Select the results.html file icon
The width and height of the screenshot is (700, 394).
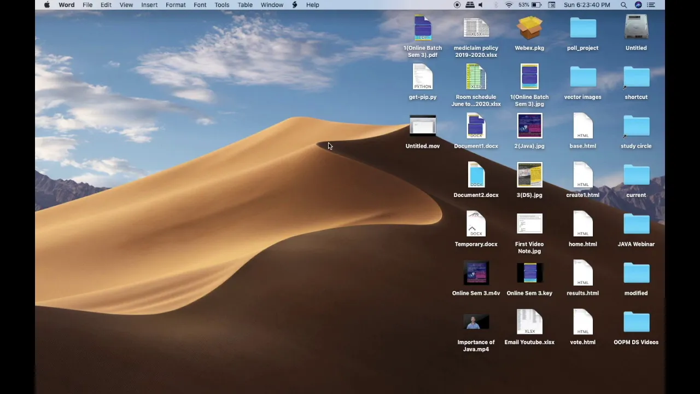click(x=583, y=273)
